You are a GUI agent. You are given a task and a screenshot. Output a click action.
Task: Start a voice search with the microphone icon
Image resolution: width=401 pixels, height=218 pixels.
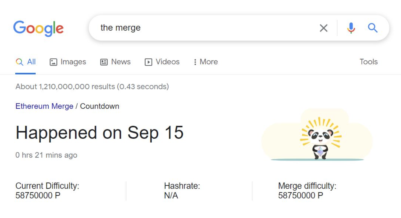(x=351, y=28)
